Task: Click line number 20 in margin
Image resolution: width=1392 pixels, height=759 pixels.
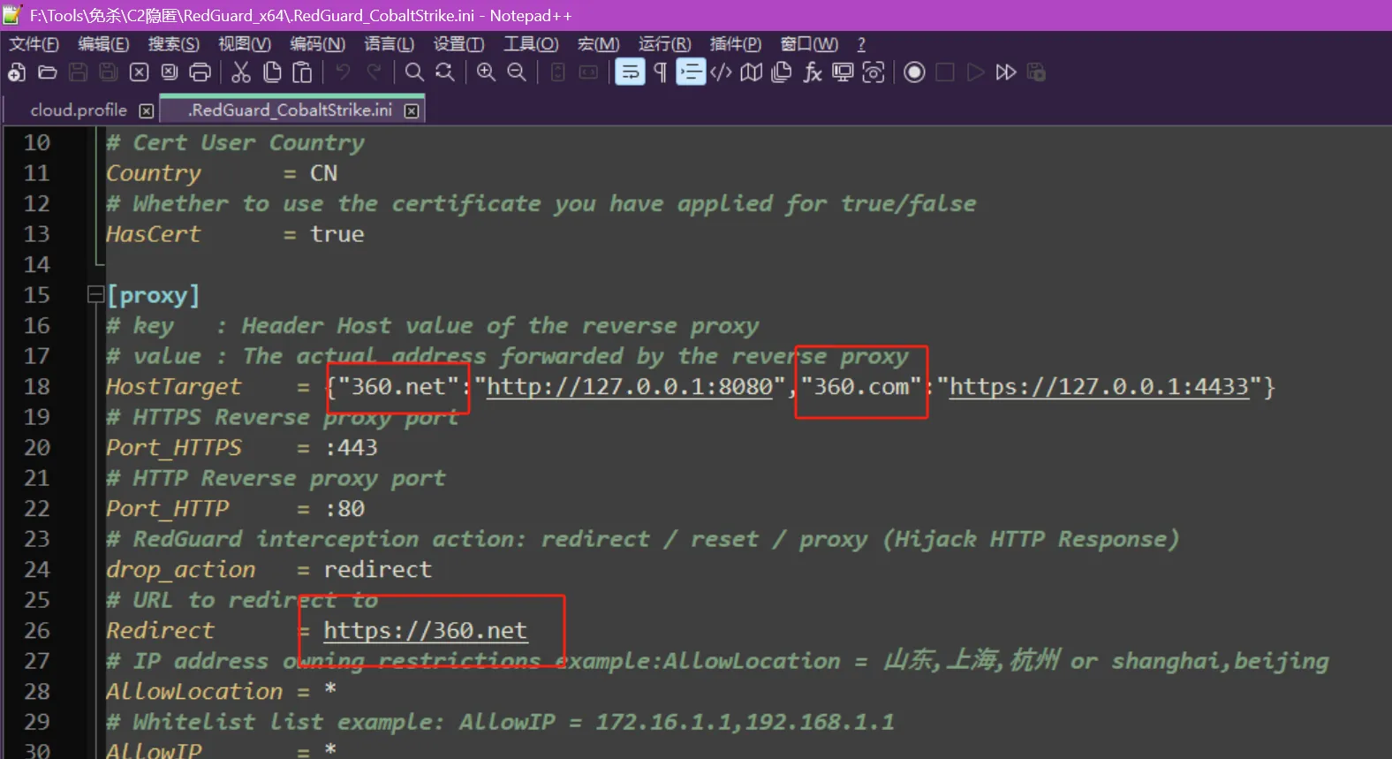Action: pyautogui.click(x=37, y=447)
